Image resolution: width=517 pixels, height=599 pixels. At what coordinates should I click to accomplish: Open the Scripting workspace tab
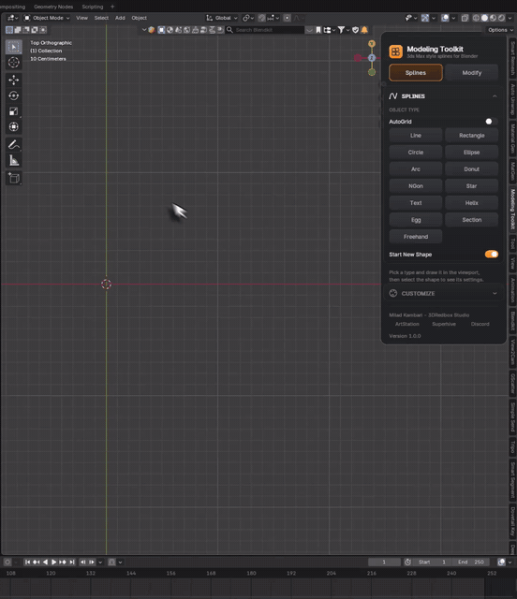(93, 7)
